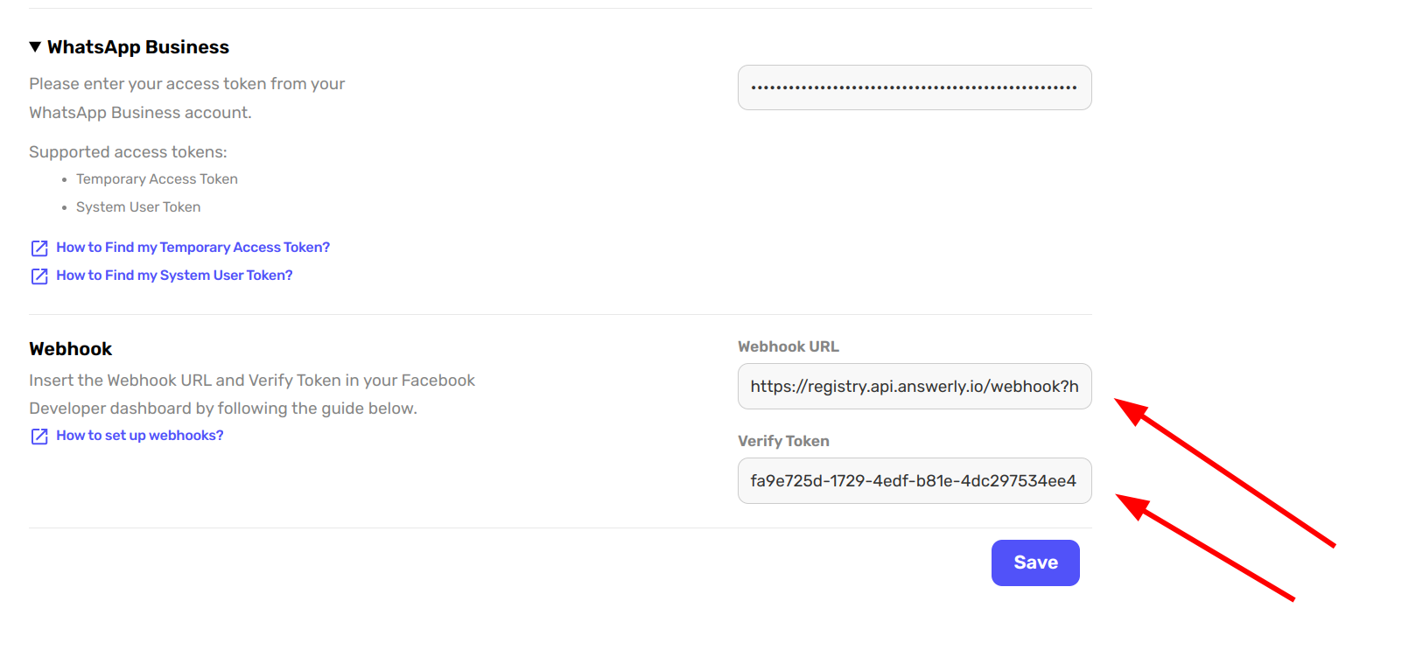Select the Verify Token field

click(915, 481)
